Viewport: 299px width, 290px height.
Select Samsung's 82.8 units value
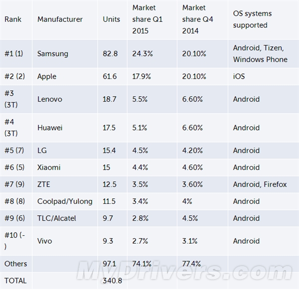[110, 53]
